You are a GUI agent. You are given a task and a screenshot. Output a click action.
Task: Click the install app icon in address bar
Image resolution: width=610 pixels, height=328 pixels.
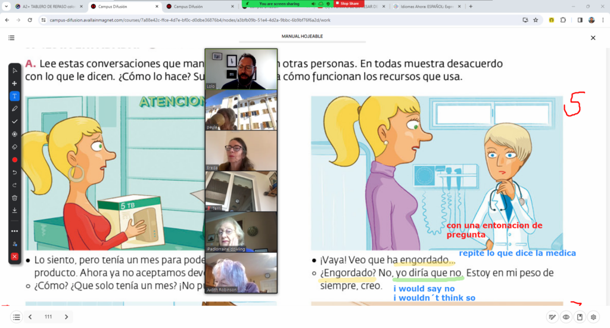[525, 20]
